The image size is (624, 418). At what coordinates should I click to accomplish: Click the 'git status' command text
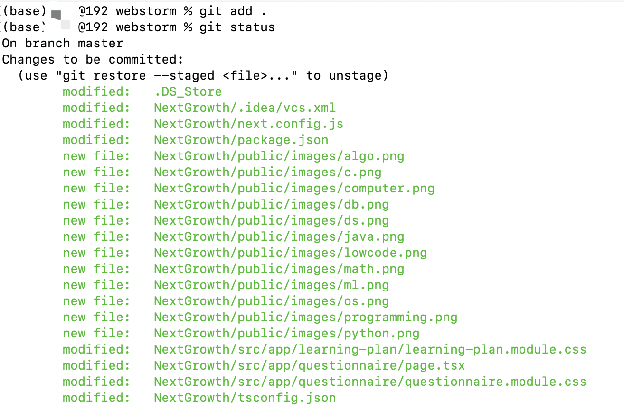pyautogui.click(x=237, y=27)
